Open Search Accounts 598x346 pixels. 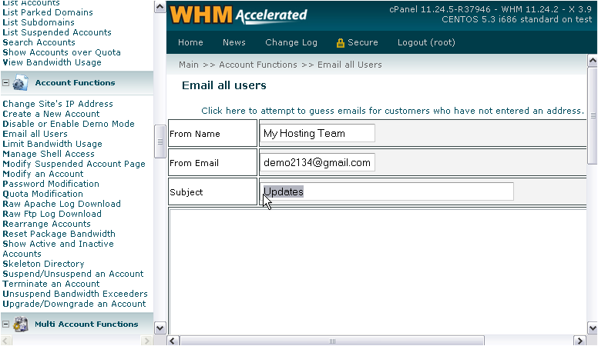coord(39,42)
